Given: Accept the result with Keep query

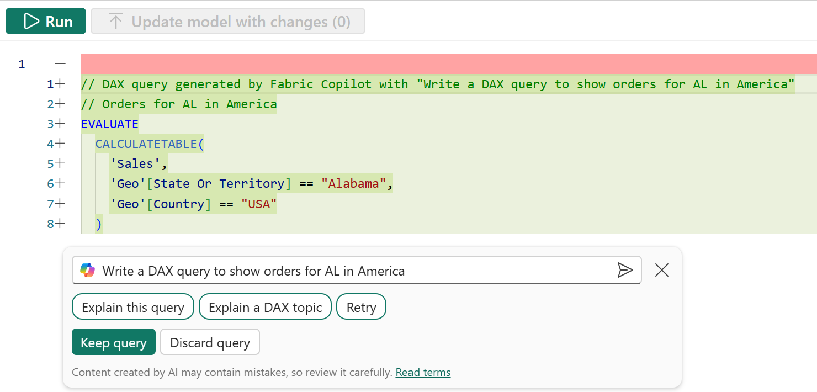Looking at the screenshot, I should 114,342.
